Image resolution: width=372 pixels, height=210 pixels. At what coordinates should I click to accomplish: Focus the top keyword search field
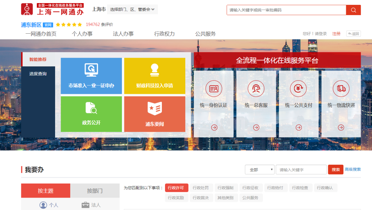click(286, 10)
